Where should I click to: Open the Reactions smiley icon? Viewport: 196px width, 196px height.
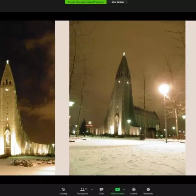pyautogui.click(x=148, y=189)
